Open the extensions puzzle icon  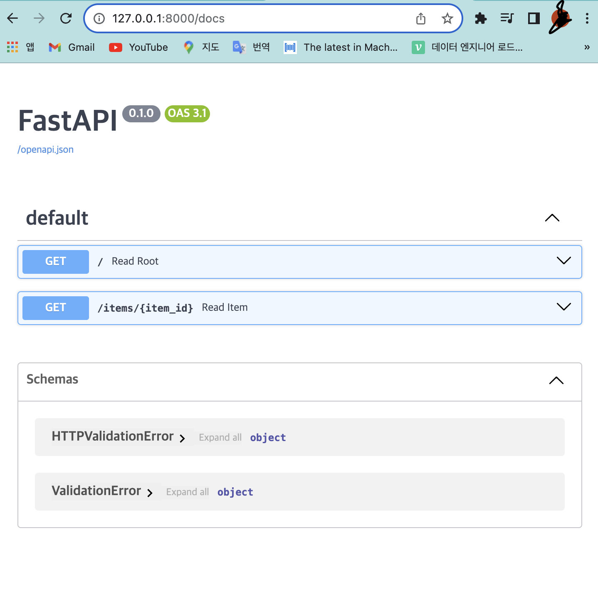click(x=481, y=18)
